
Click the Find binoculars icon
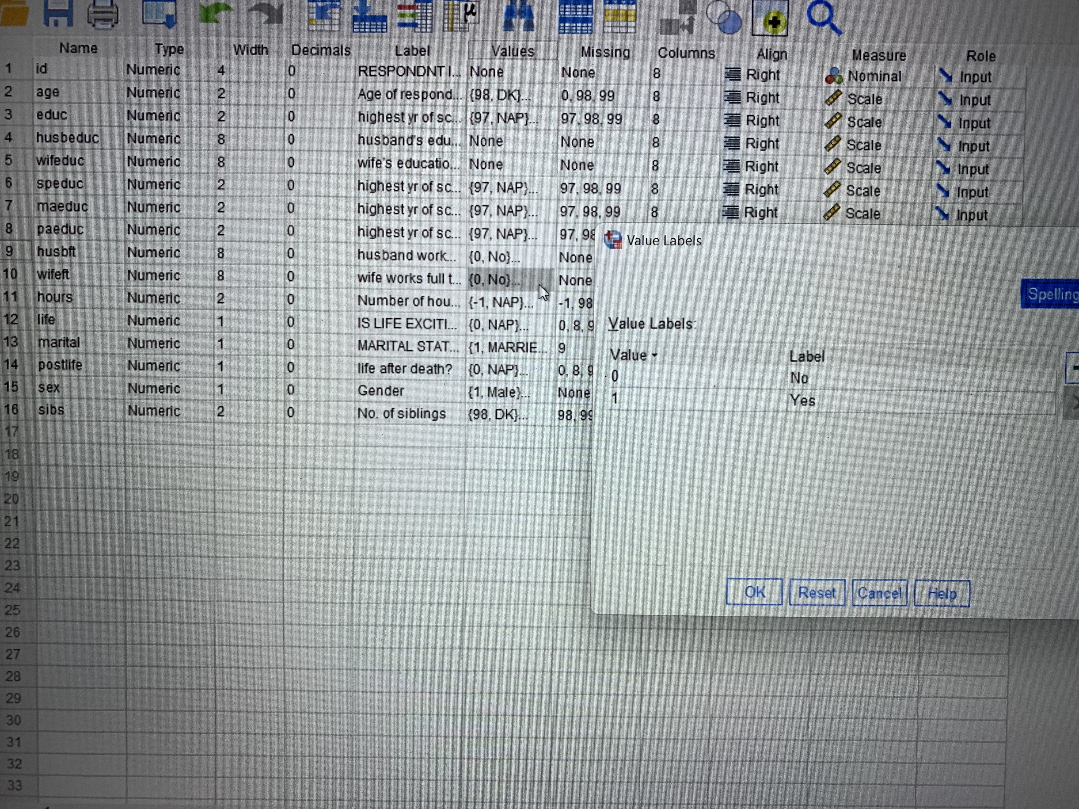click(x=518, y=16)
